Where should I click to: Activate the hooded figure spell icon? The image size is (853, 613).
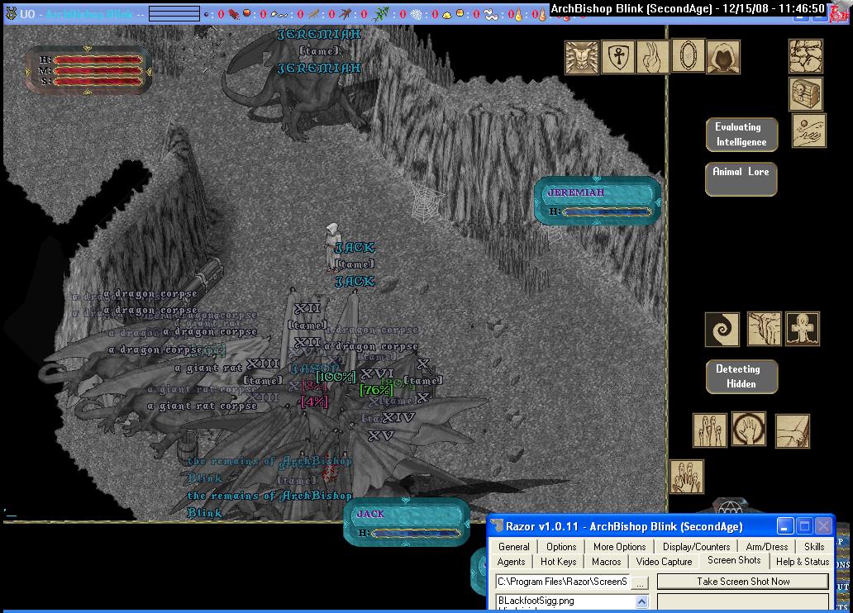point(723,57)
